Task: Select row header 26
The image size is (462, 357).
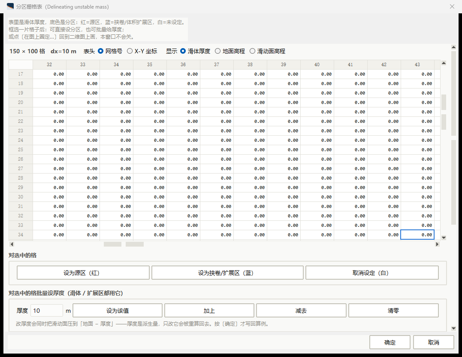Action: point(21,159)
